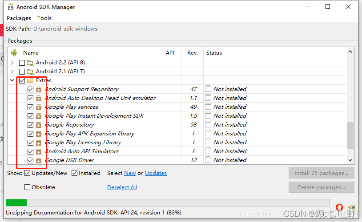Click status icon of Google Play Licensing Library row
The image size is (362, 222).
208,142
